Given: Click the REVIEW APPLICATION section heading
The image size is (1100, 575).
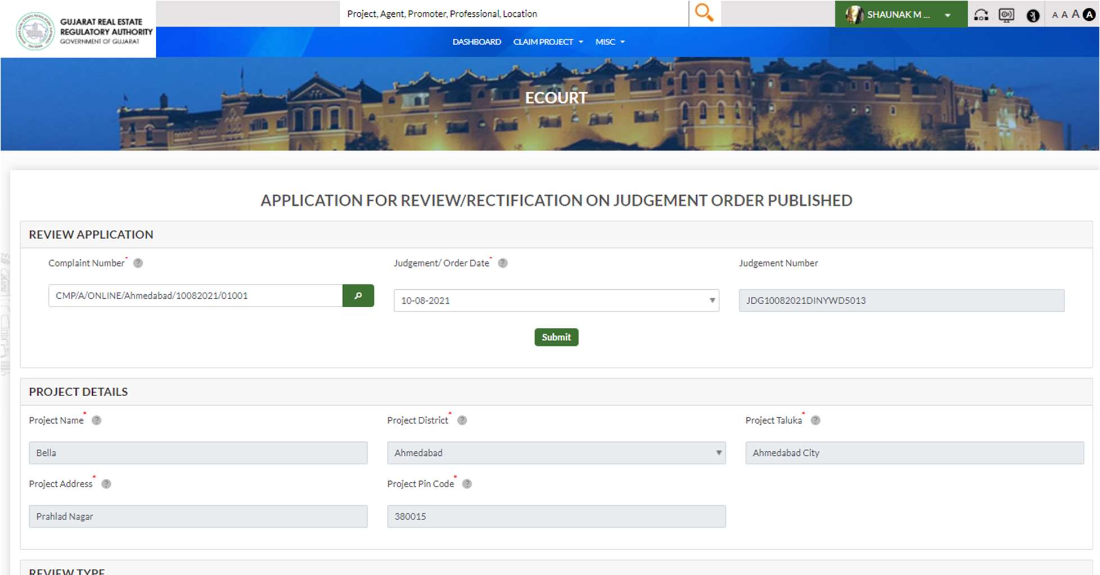Looking at the screenshot, I should pyautogui.click(x=91, y=235).
